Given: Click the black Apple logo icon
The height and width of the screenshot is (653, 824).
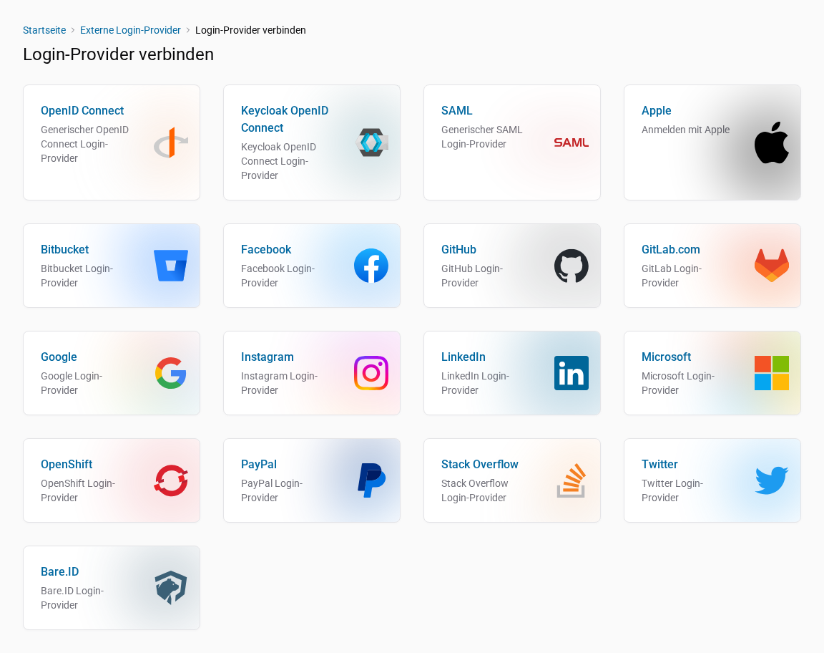Looking at the screenshot, I should 772,142.
